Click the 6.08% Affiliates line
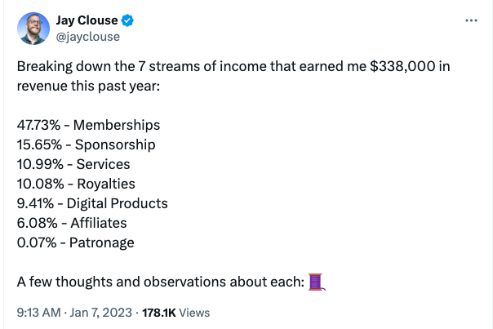Screen dimensions: 493x329 72,223
